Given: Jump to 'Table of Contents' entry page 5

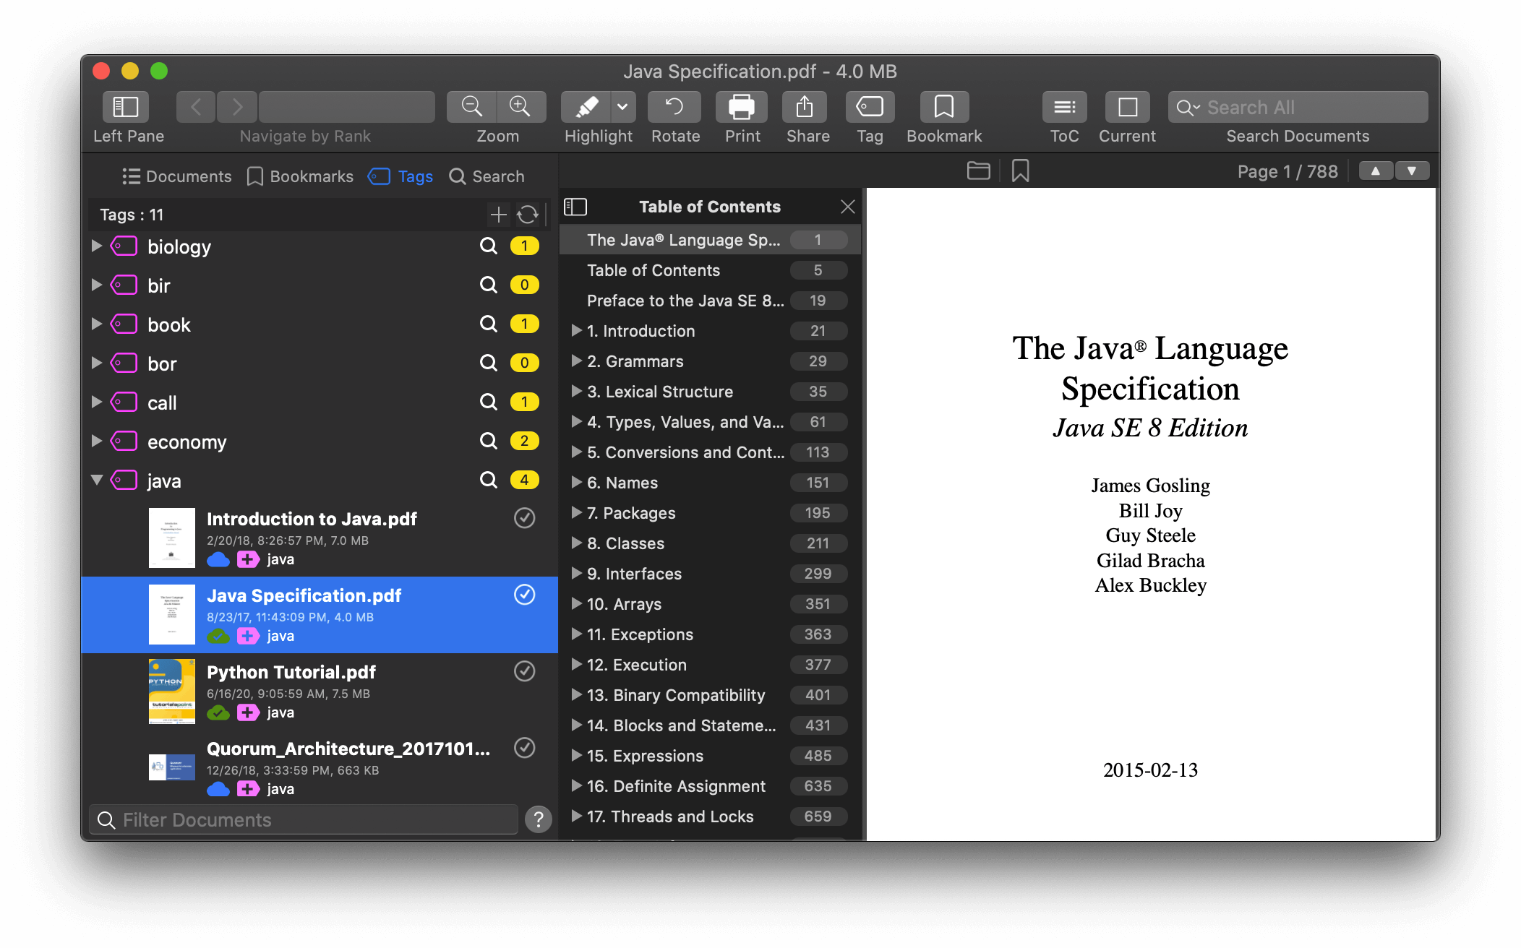Looking at the screenshot, I should click(710, 270).
